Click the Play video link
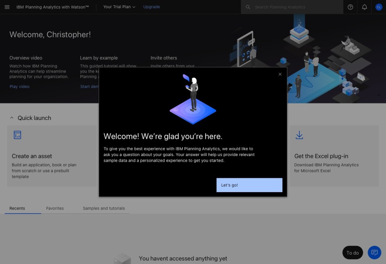Viewport: 386px width, 264px height. (x=19, y=86)
